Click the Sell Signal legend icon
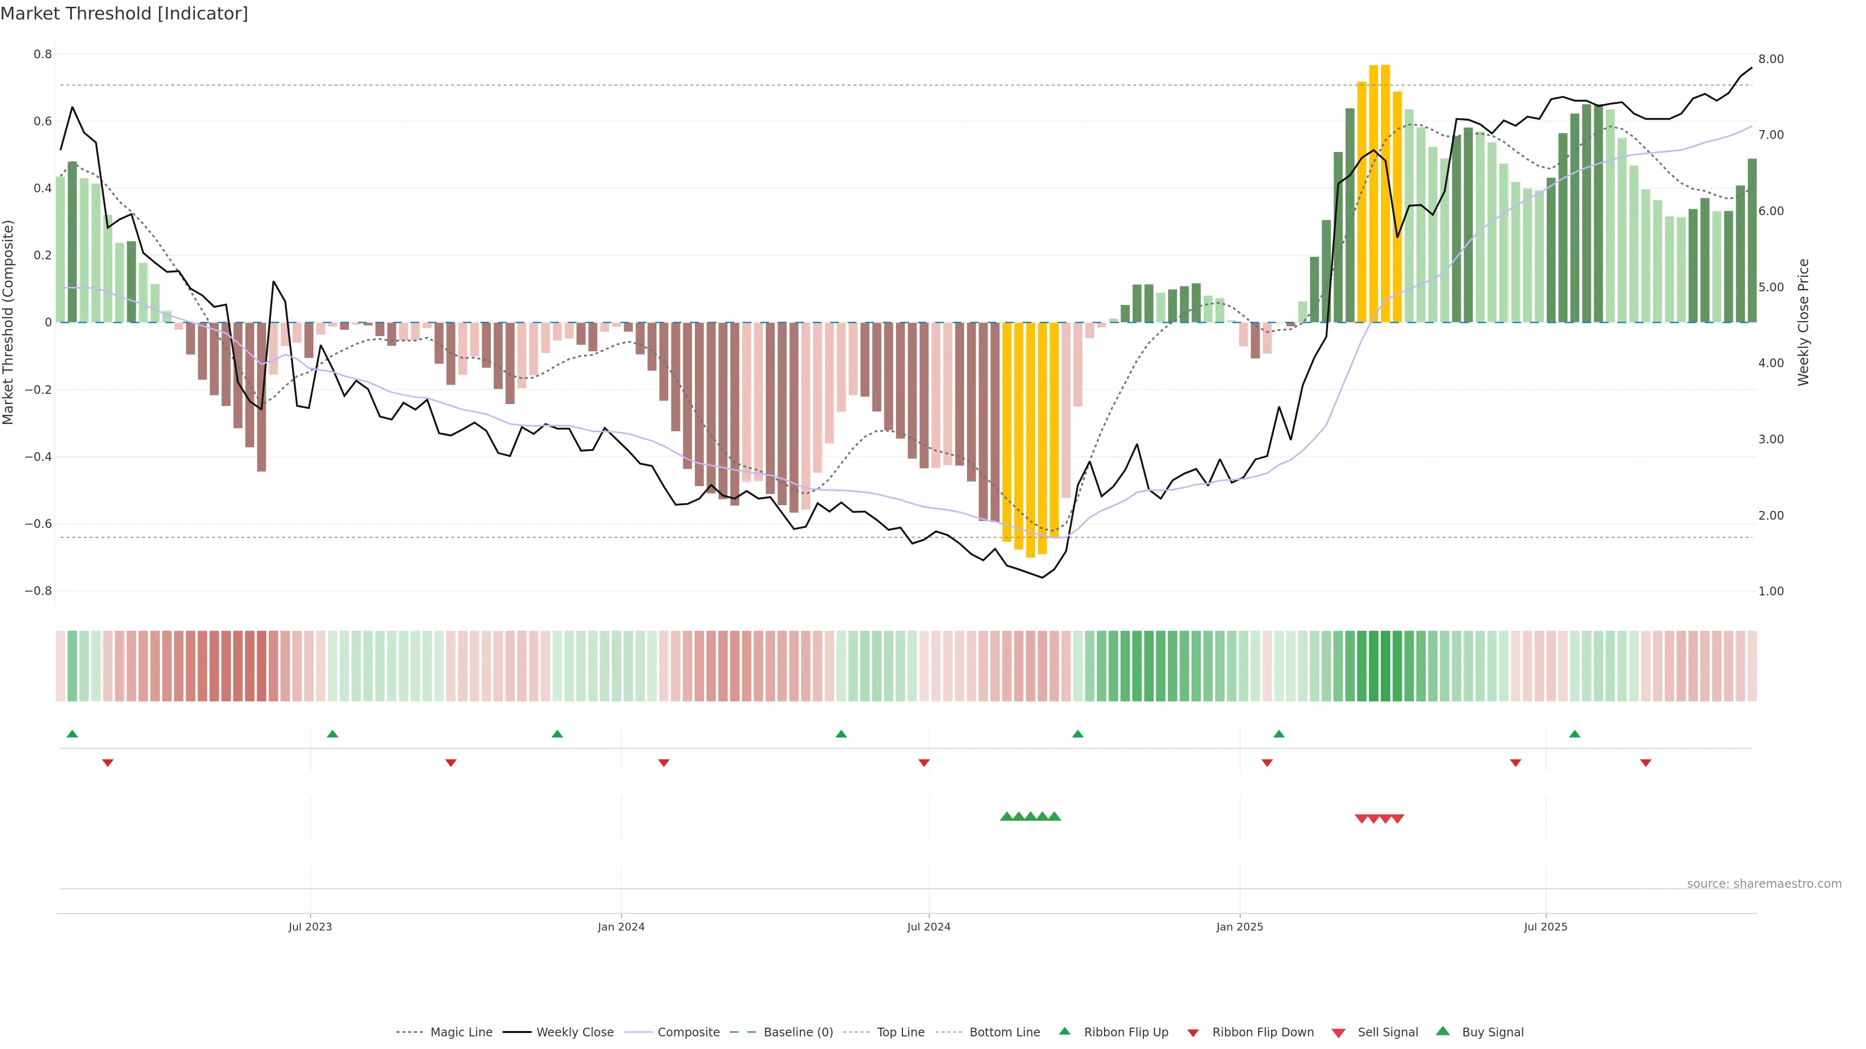Viewport: 1866px width, 1049px height. coord(1339,1032)
